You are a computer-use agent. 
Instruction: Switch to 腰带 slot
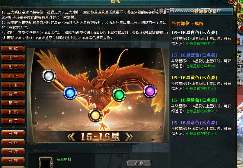click(13, 103)
